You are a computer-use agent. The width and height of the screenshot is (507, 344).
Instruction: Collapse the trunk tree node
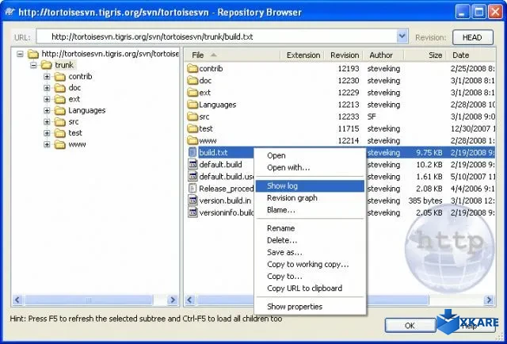tap(33, 65)
